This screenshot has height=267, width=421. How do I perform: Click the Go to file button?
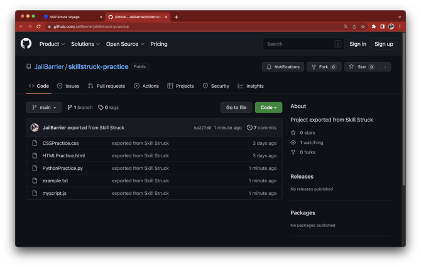(236, 107)
